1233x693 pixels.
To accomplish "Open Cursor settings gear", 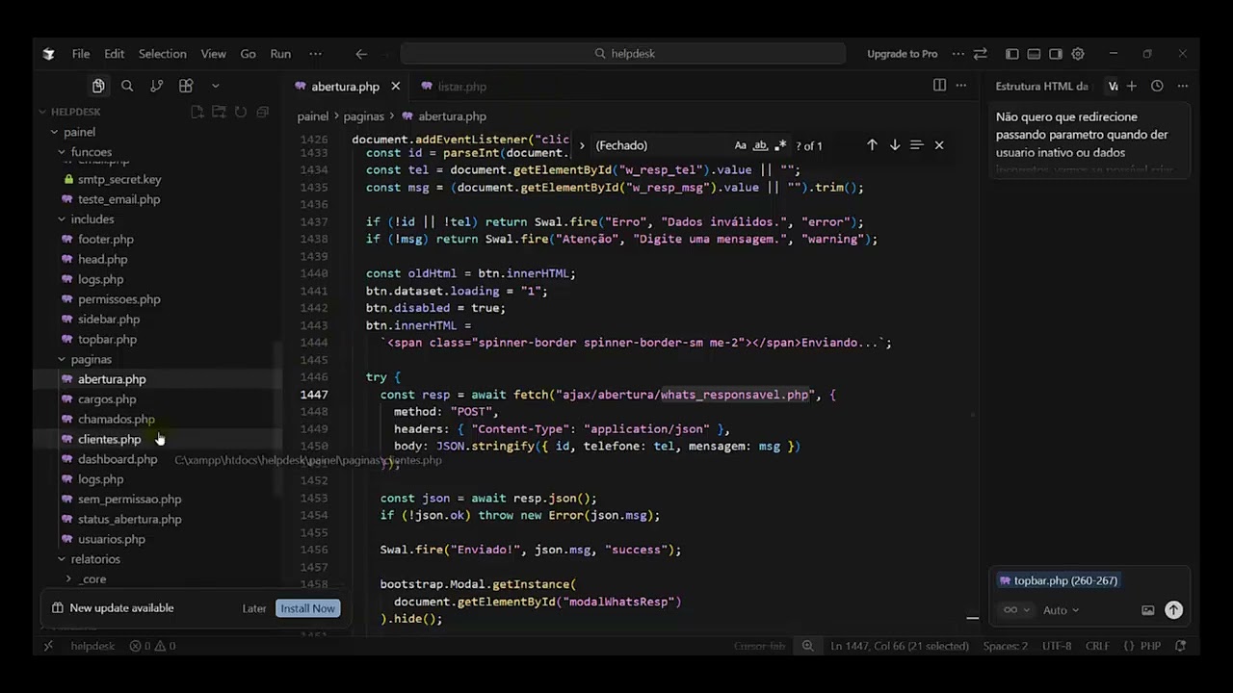I will (1078, 54).
